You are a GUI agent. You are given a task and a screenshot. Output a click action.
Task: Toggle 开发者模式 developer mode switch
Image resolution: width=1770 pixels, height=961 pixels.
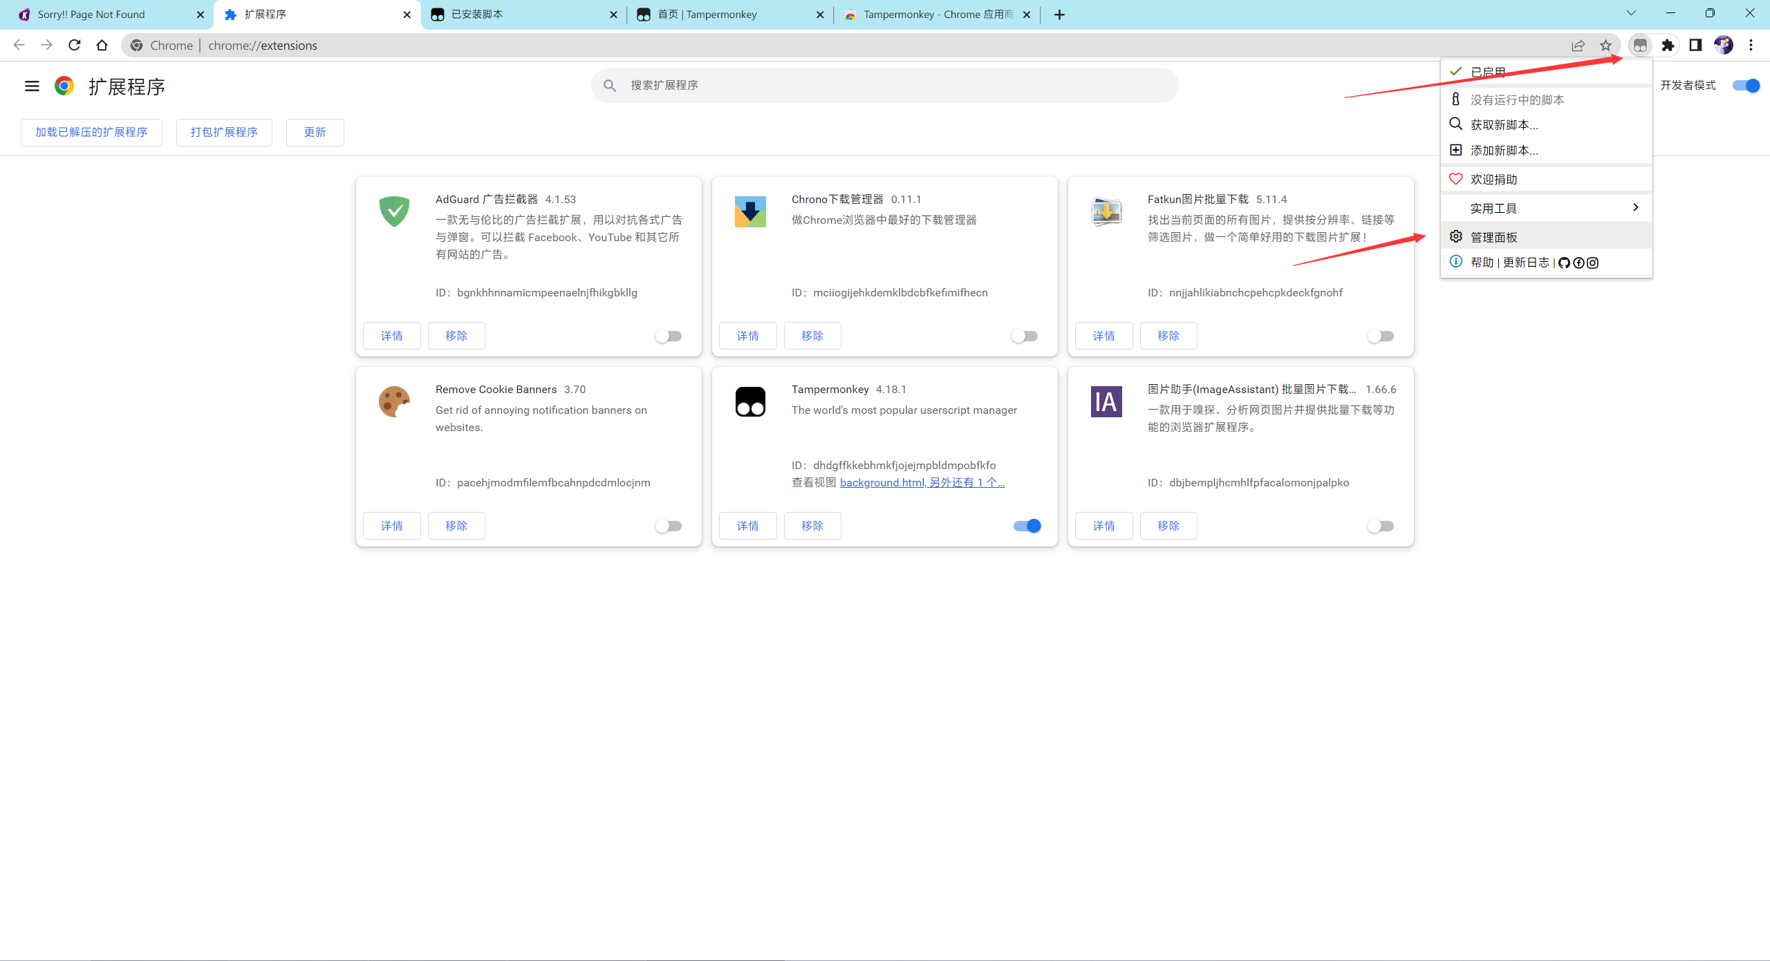tap(1745, 86)
